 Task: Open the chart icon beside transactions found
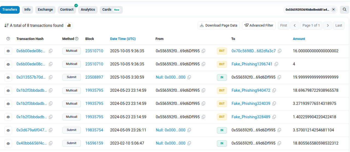coord(69,25)
